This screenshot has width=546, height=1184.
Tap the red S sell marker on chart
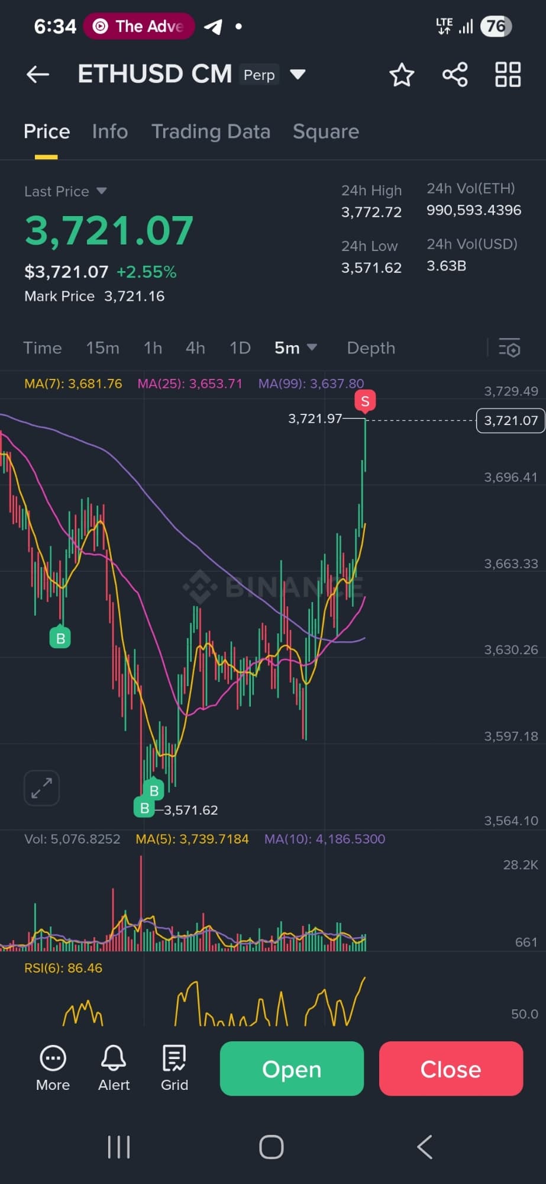point(365,401)
